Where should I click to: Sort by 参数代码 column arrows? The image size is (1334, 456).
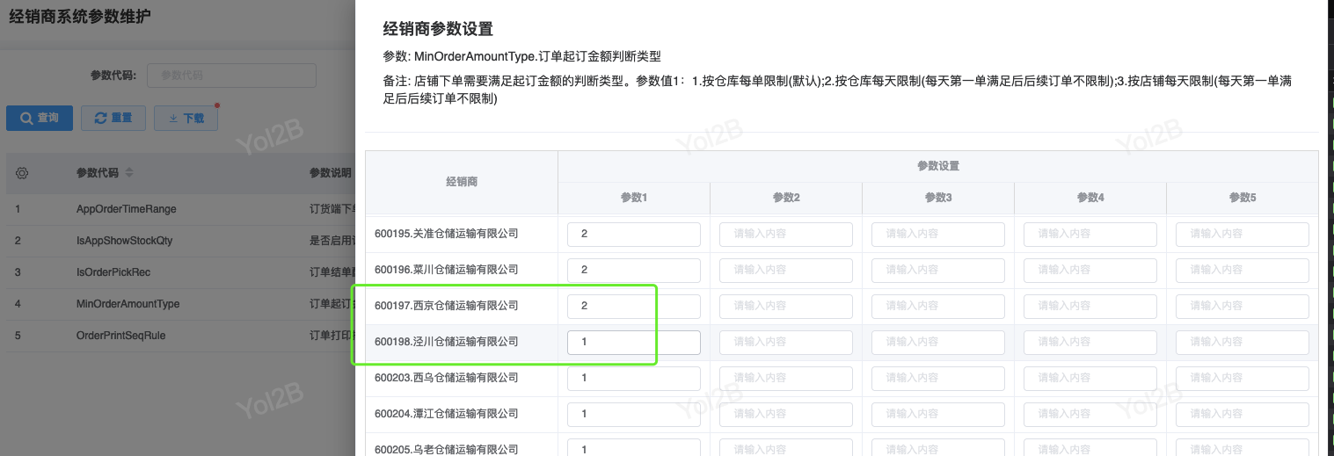(129, 173)
